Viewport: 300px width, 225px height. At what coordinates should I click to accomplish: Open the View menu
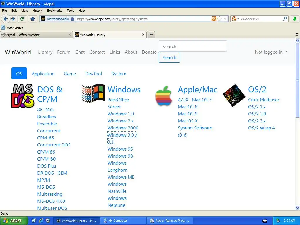(25, 11)
